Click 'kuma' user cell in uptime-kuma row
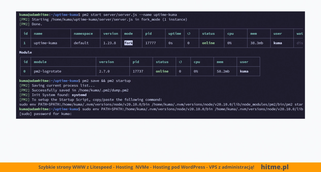Image resolution: width=321 pixels, height=172 pixels. [278, 43]
